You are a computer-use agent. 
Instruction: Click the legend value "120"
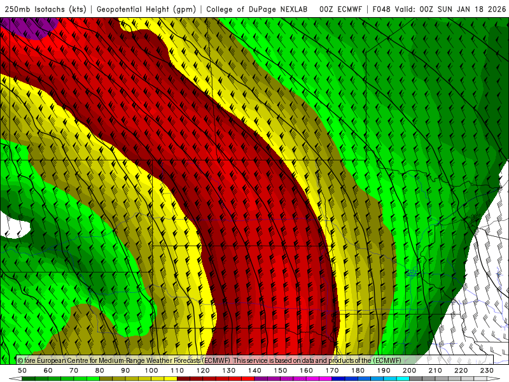203,371
